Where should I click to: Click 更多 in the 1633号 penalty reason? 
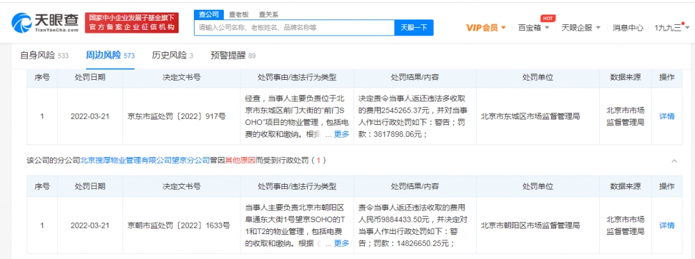tap(341, 243)
